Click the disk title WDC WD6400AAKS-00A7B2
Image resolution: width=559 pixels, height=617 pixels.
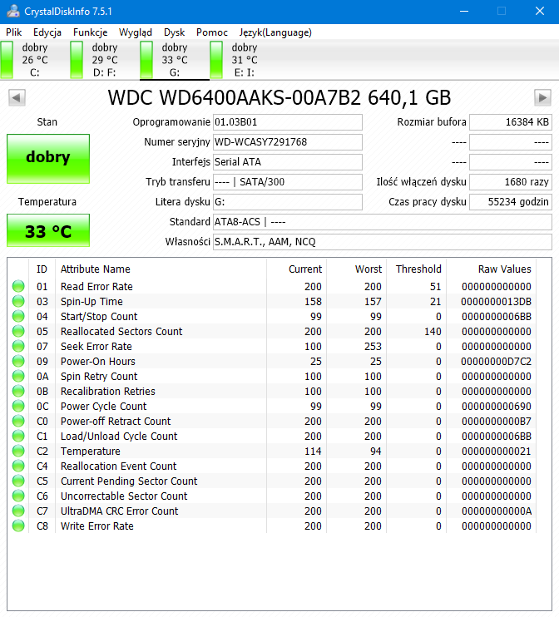(279, 97)
